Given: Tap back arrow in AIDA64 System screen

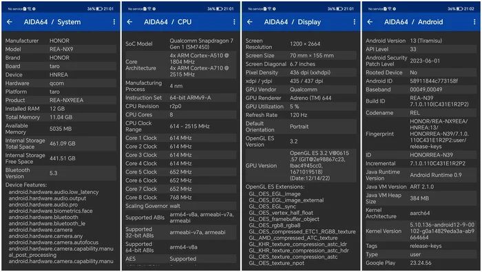Looking at the screenshot, I should pyautogui.click(x=10, y=22).
